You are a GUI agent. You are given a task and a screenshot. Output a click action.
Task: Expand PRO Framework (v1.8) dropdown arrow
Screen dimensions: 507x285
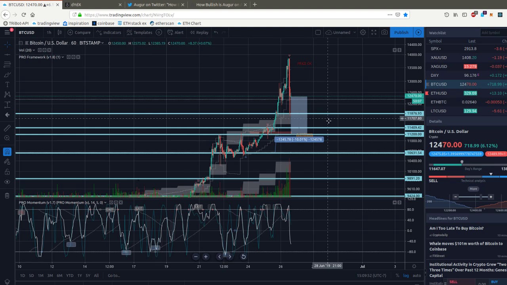pos(63,57)
